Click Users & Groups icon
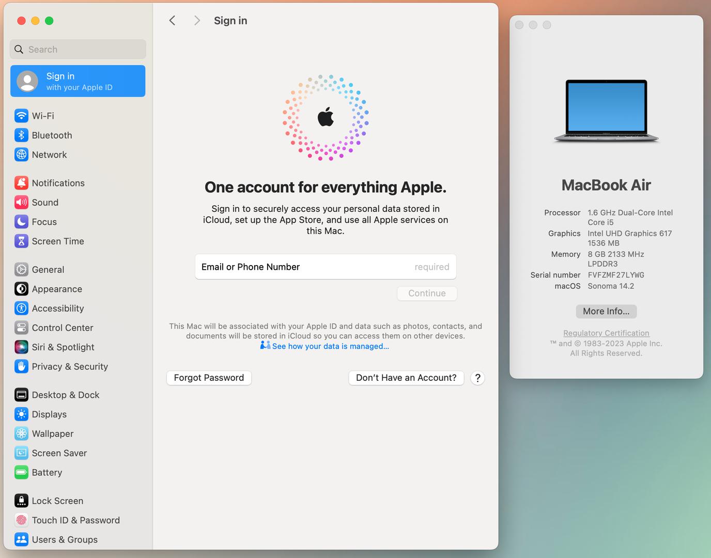The height and width of the screenshot is (558, 711). click(21, 539)
